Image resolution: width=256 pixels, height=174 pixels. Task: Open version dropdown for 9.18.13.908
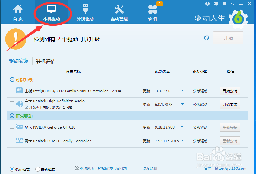[182, 127]
